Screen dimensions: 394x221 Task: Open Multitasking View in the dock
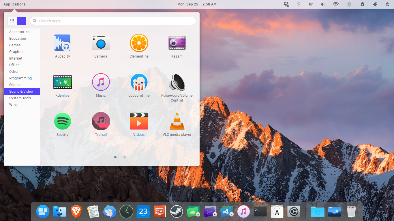click(x=43, y=212)
